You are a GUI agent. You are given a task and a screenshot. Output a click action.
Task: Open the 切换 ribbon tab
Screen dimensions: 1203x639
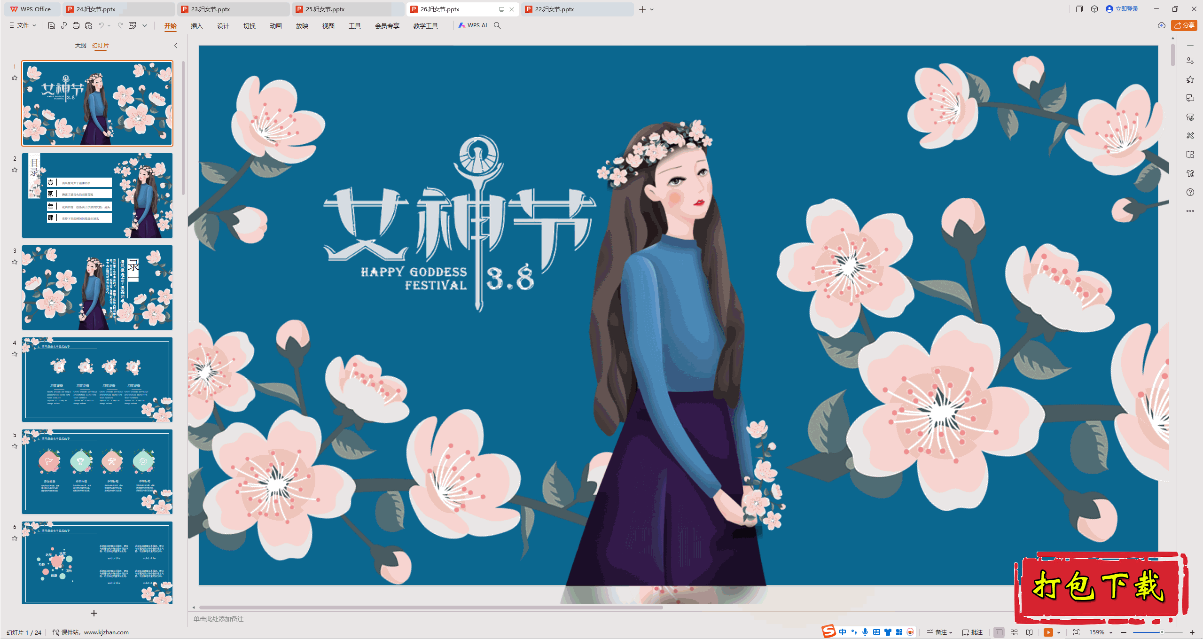[x=249, y=26]
